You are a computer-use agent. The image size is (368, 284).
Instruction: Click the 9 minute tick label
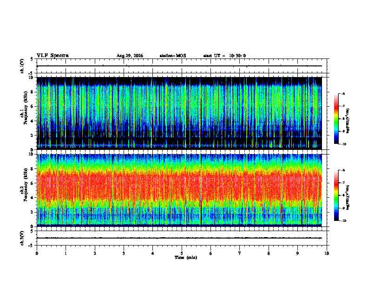pos(297,253)
